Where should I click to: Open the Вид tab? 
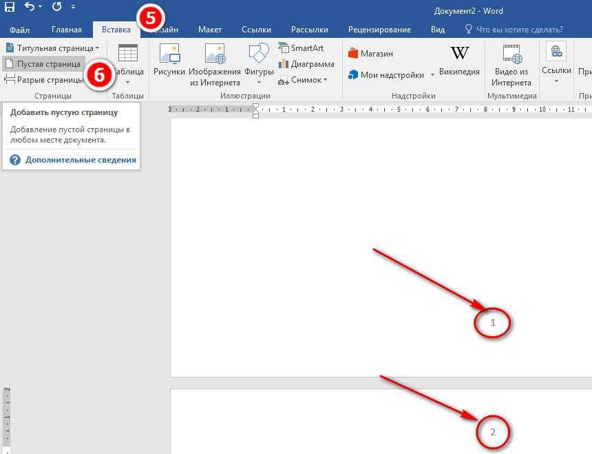tap(438, 30)
